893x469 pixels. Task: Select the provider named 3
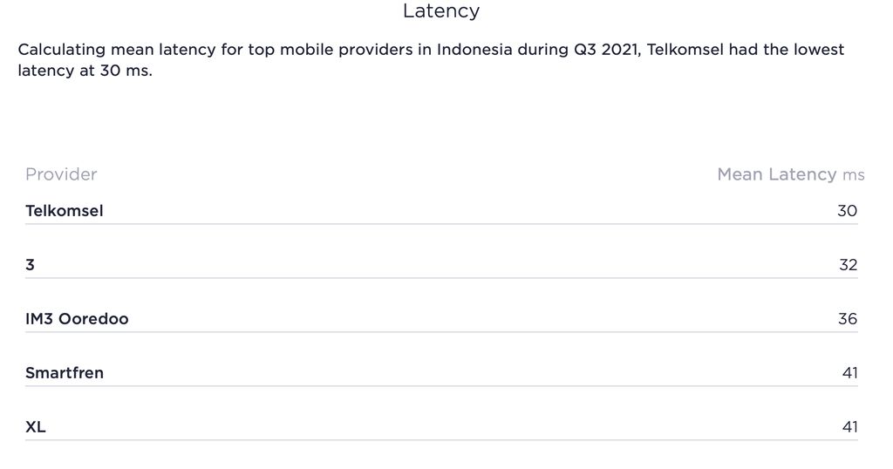[31, 265]
